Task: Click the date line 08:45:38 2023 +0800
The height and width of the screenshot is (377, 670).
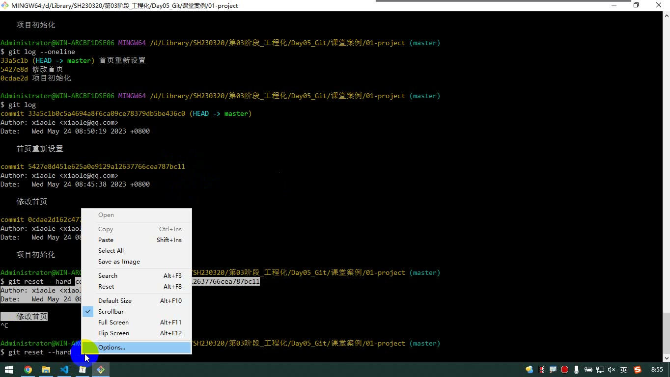Action: tap(75, 184)
